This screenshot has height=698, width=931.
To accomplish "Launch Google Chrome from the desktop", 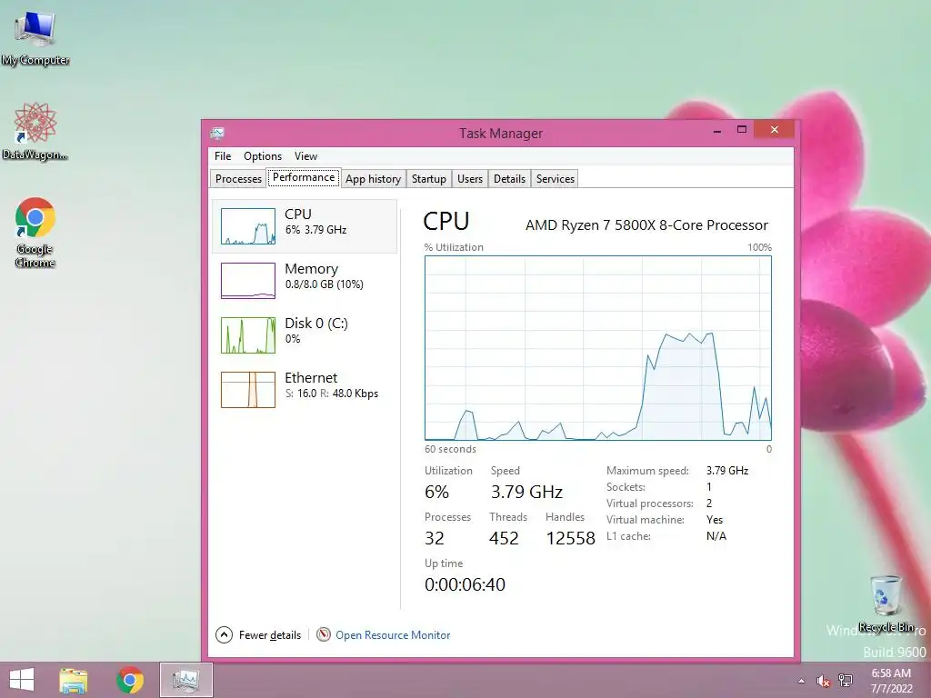I will (35, 232).
